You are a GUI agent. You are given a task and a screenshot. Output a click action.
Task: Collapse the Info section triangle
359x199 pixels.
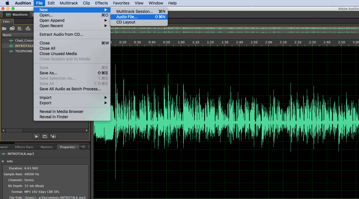click(3, 161)
